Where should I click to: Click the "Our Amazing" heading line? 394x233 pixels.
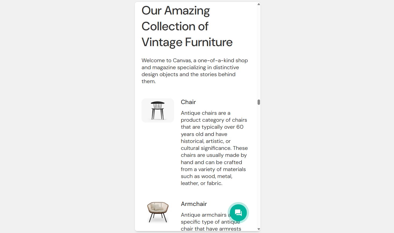176,11
